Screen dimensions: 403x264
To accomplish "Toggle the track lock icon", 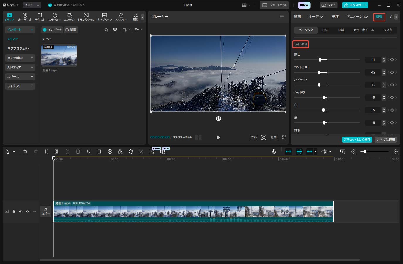I will [x=14, y=211].
